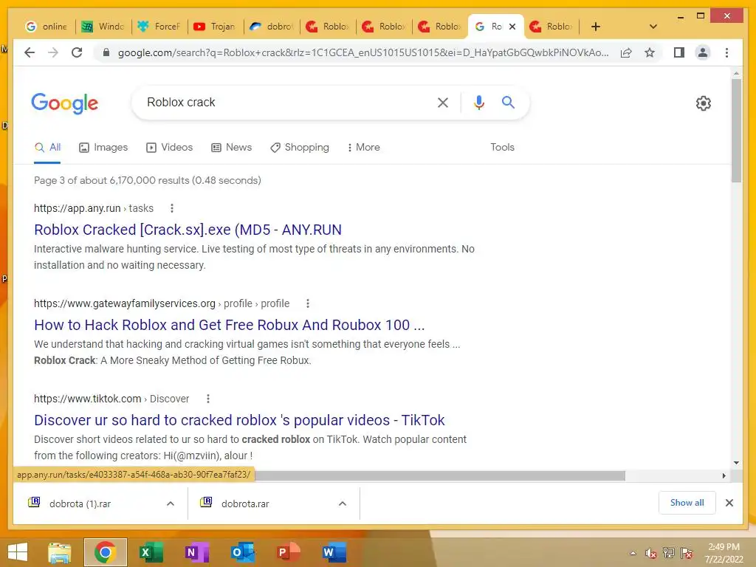Expand dobrota (1).rar download options
756x567 pixels.
[x=171, y=504]
